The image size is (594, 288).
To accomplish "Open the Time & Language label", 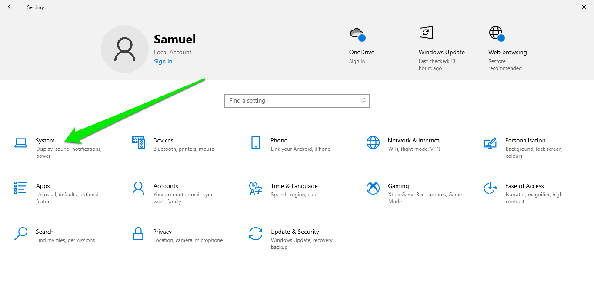I will click(x=294, y=186).
